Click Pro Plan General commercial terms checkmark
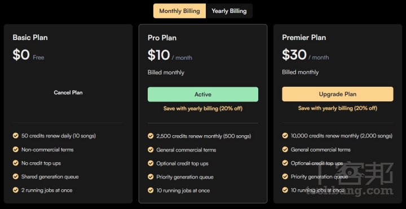This screenshot has height=209, width=406. pos(151,150)
